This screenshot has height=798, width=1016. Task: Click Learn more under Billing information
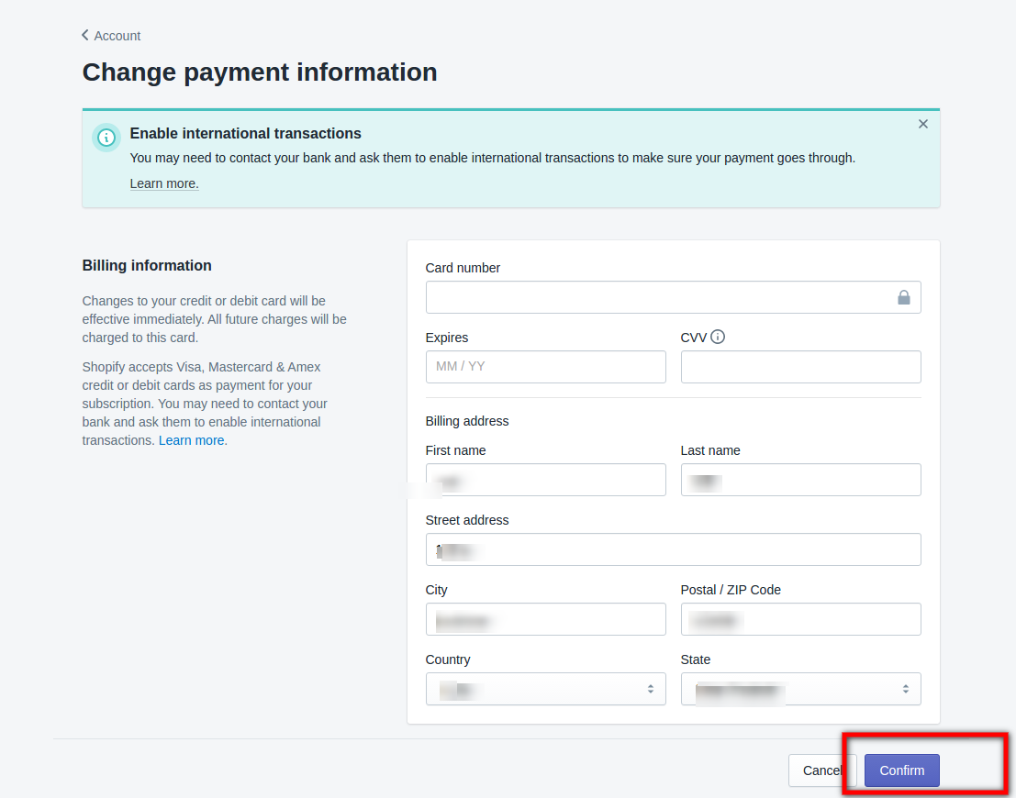[x=192, y=439]
